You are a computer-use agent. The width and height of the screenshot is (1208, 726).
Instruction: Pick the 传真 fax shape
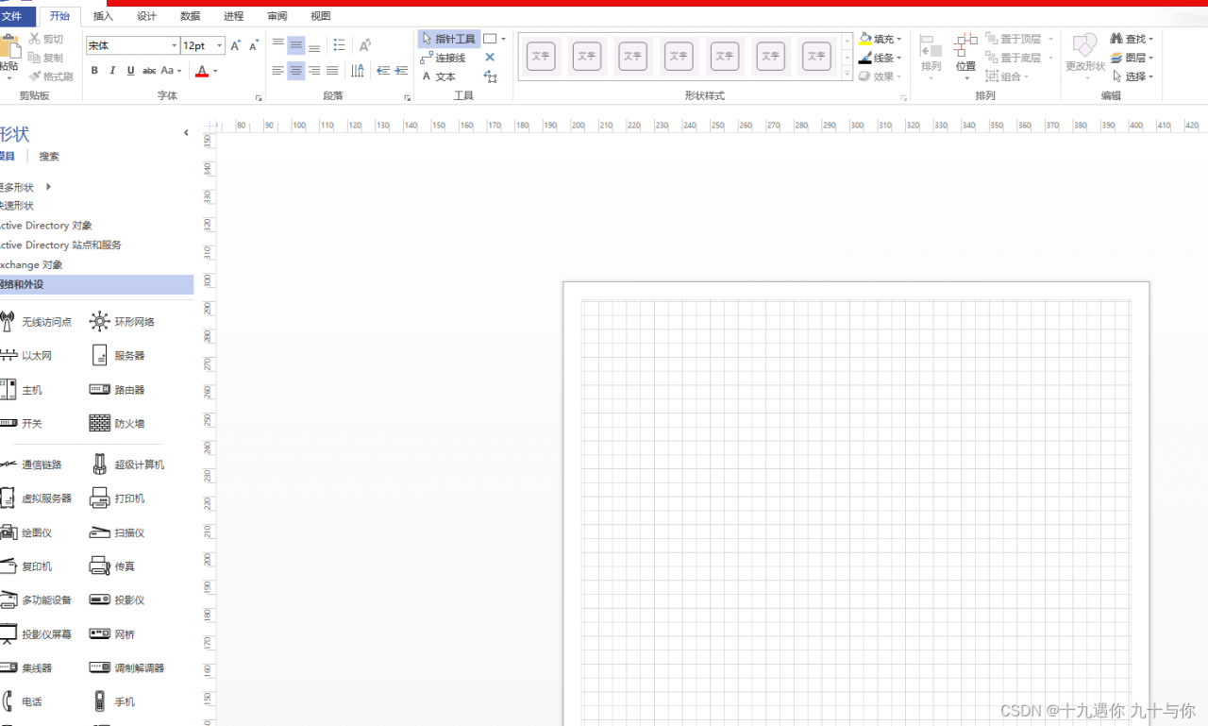click(x=113, y=566)
